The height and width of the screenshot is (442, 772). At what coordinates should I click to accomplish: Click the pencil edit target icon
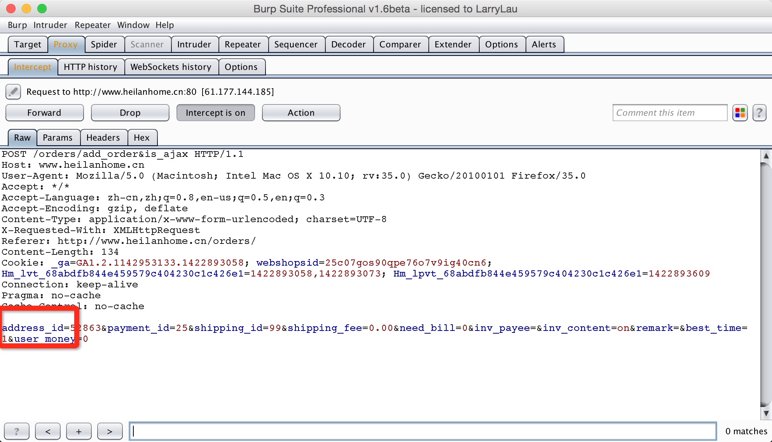[x=13, y=92]
